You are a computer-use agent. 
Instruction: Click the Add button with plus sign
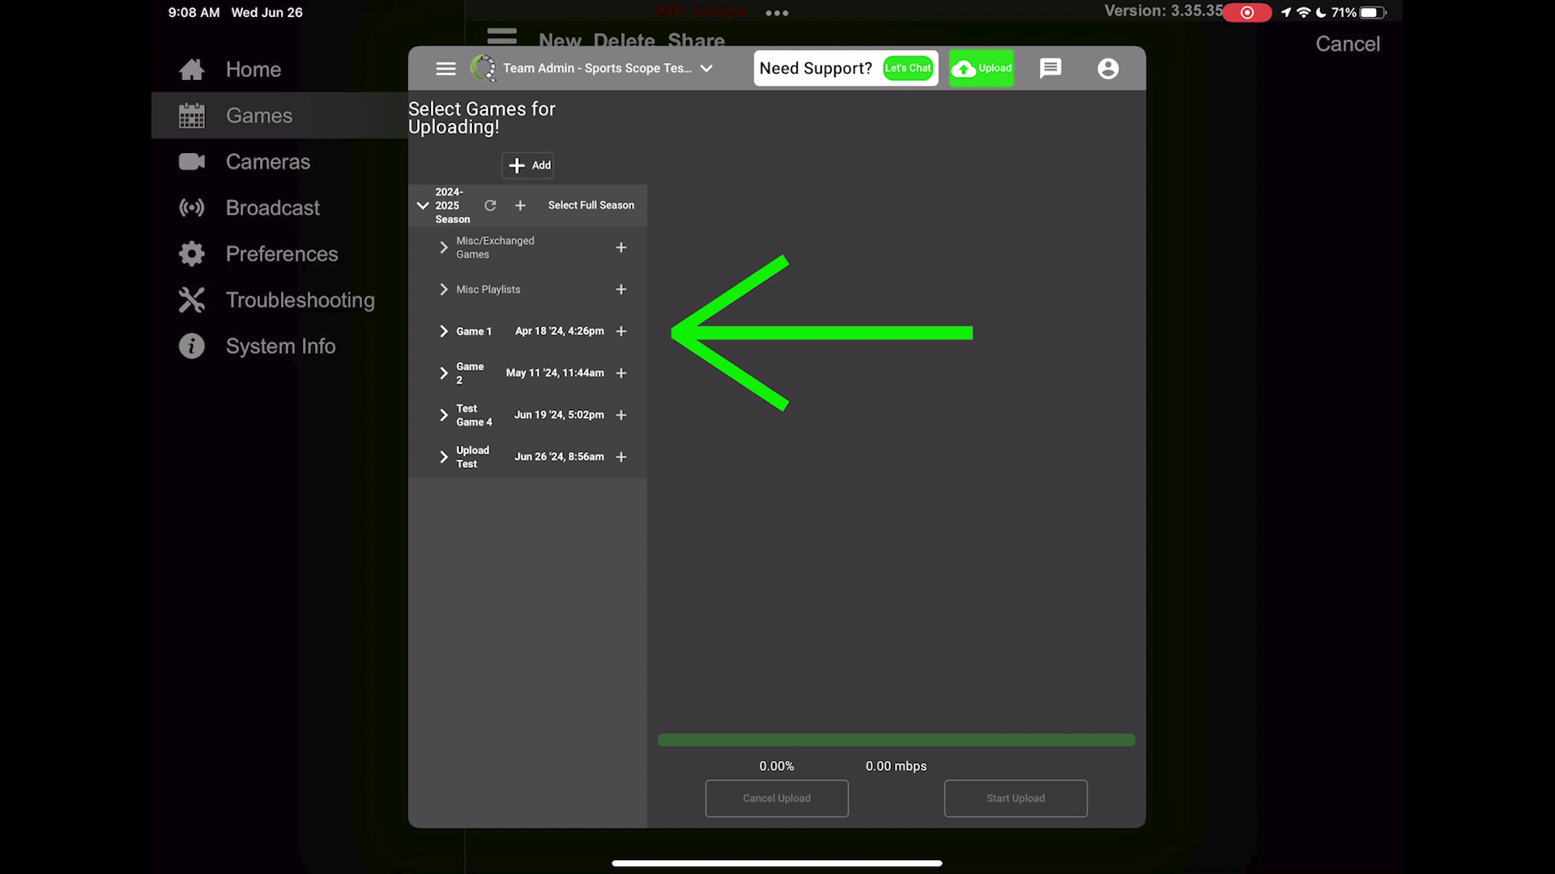(x=528, y=165)
